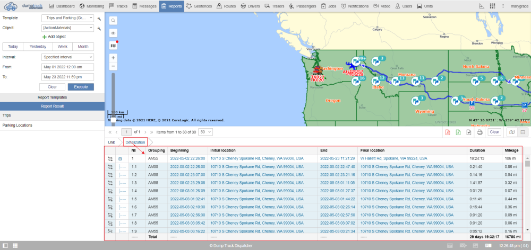Viewport: 531px width, 250px height.
Task: Open the Template dropdown
Action: click(67, 18)
